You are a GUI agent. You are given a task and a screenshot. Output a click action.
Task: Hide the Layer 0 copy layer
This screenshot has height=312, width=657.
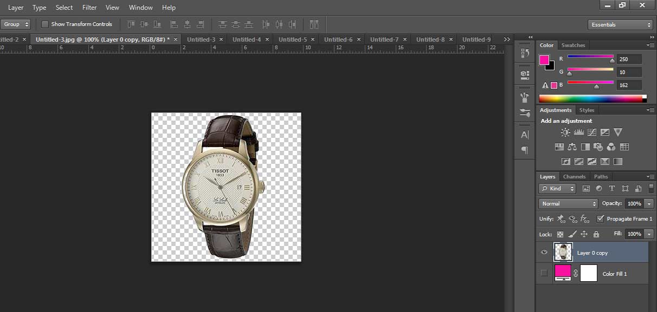coord(544,253)
